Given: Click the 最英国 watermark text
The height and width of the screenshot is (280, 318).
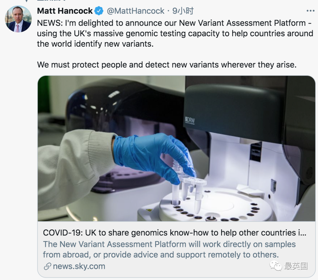Looking at the screenshot, I should tap(296, 266).
